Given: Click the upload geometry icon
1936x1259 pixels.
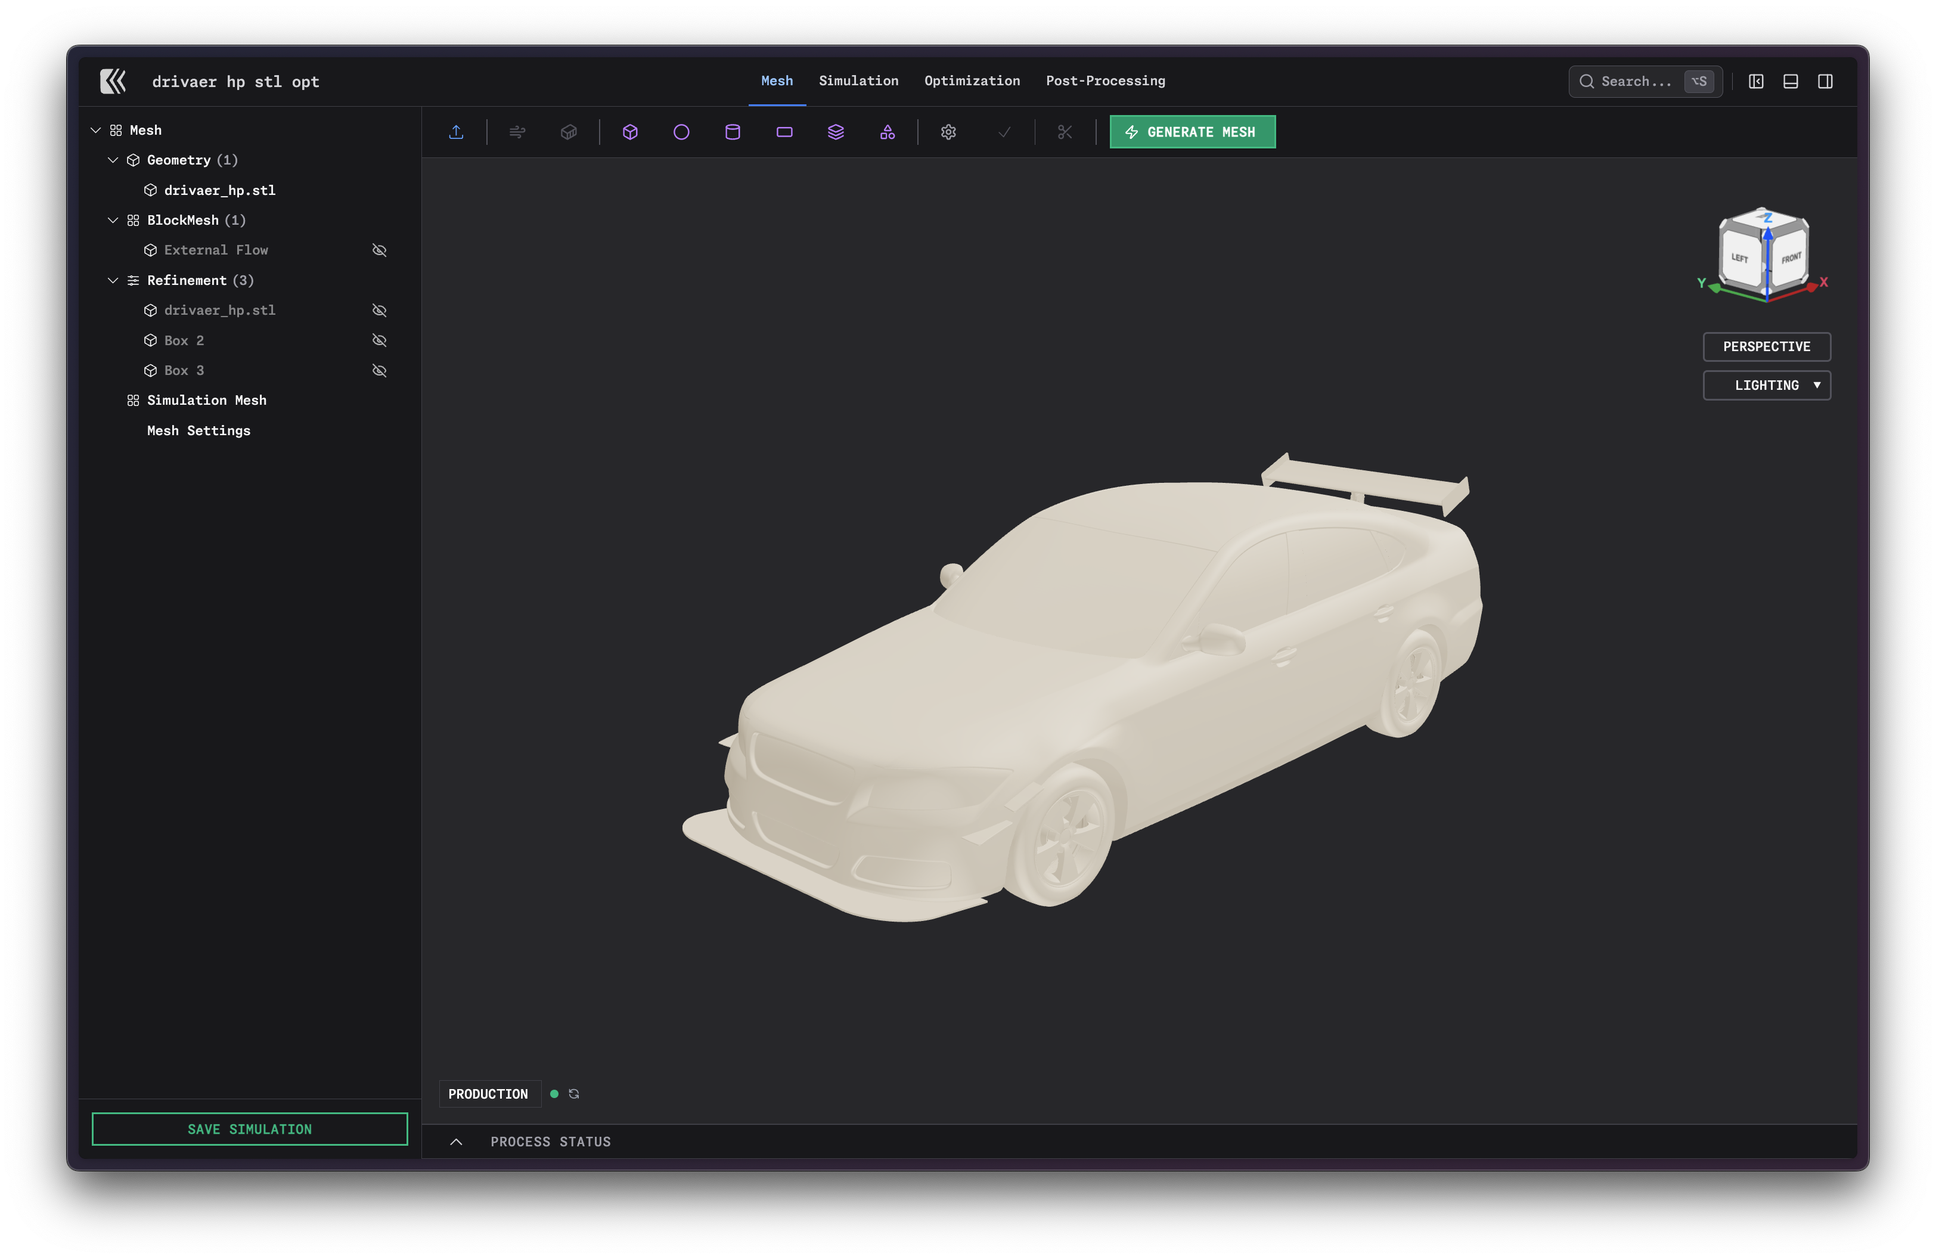Looking at the screenshot, I should [x=457, y=132].
